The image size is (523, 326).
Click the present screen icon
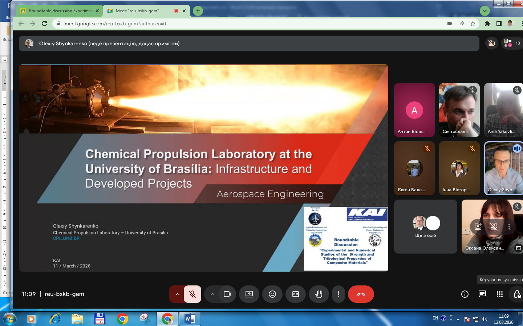[249, 294]
